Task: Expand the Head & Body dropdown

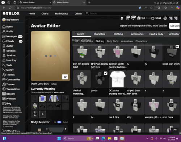Action: pos(157,34)
